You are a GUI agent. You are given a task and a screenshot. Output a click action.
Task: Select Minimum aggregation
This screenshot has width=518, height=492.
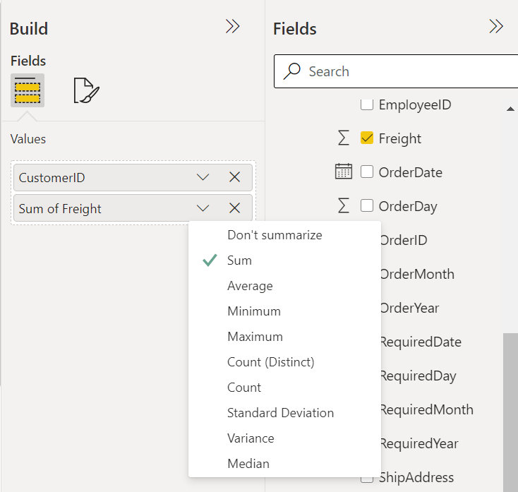pos(284,311)
